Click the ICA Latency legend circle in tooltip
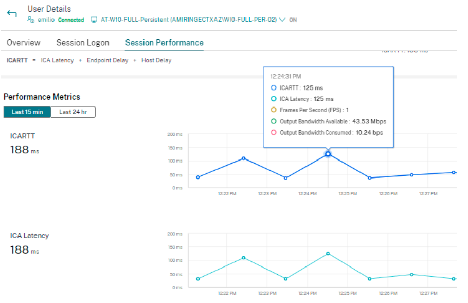Screen dimensions: 468x303 [274, 99]
